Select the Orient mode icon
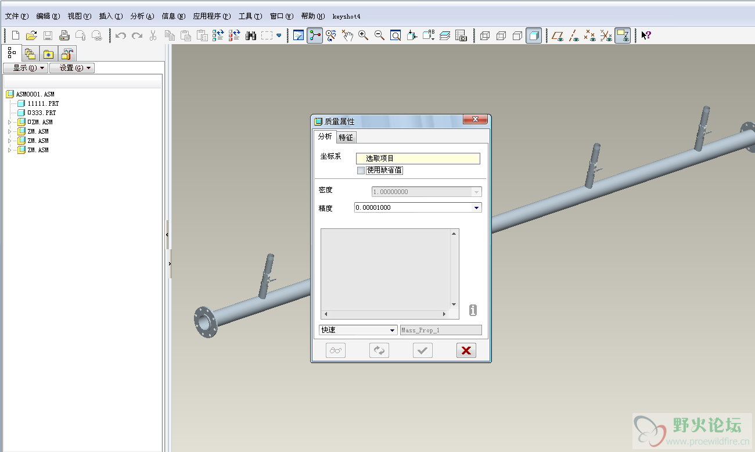Viewport: 755px width, 452px height. click(331, 35)
